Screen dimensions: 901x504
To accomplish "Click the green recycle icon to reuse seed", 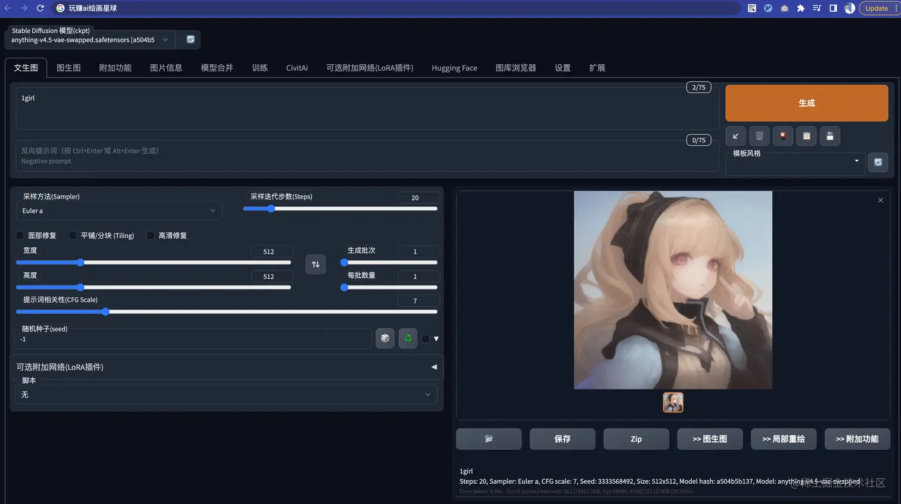I will coord(408,338).
